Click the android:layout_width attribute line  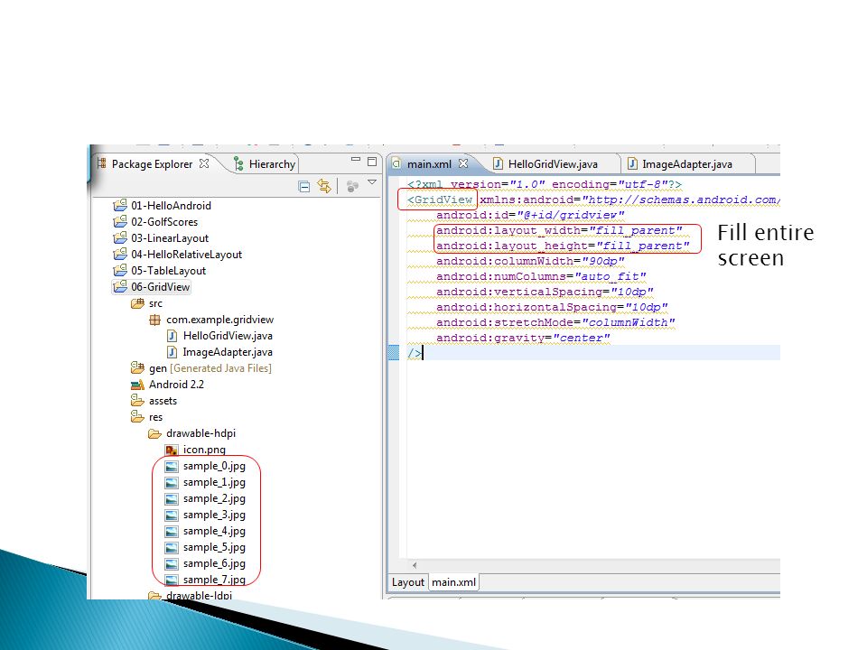(x=560, y=230)
